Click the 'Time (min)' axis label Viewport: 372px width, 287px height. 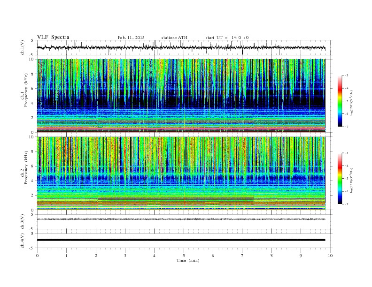(188, 260)
